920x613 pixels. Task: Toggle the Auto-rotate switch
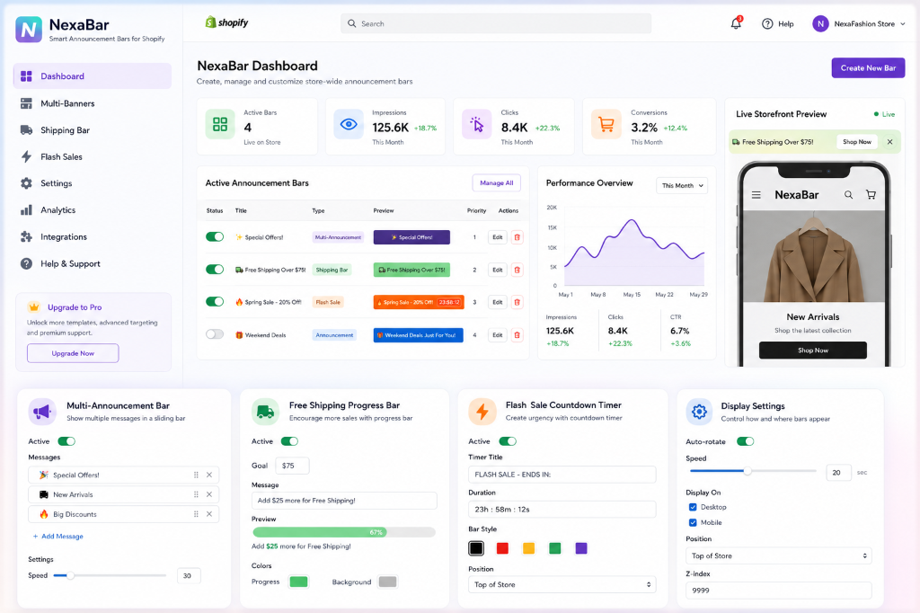[745, 441]
